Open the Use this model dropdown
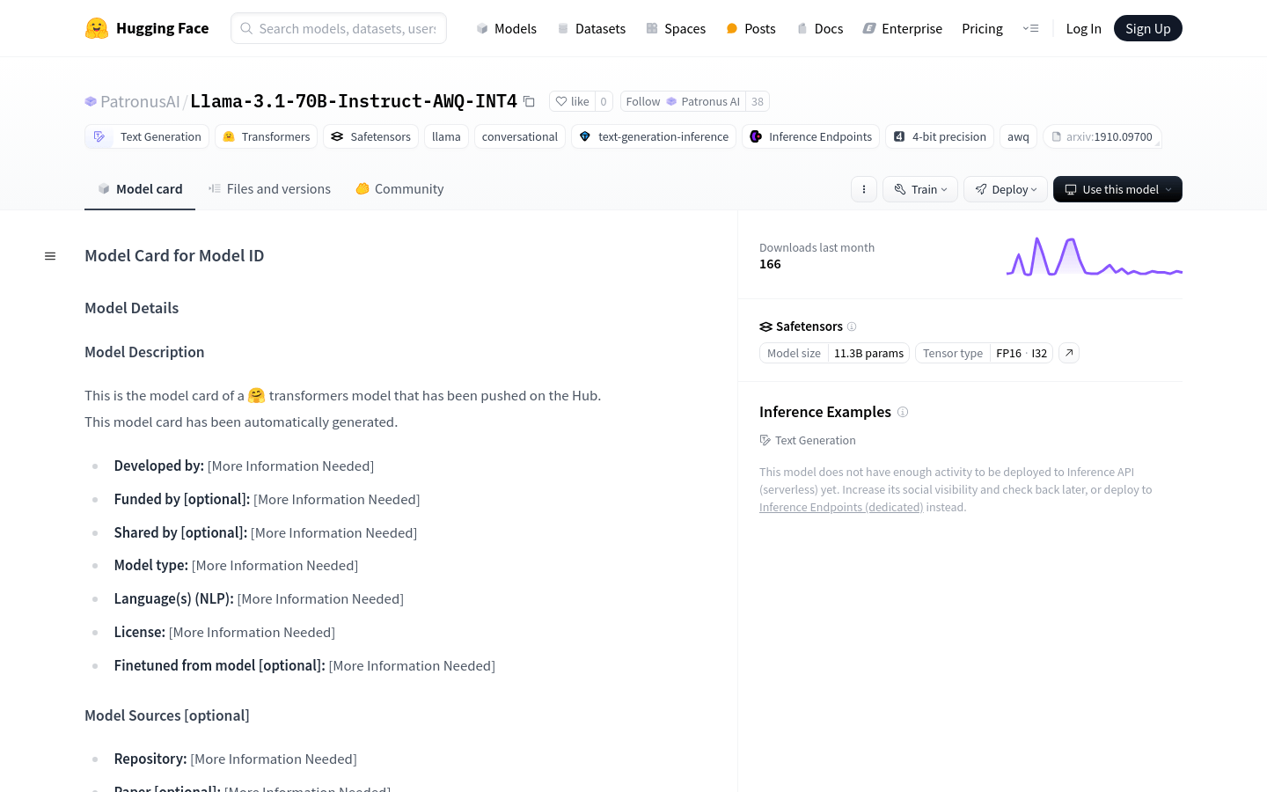 click(x=1117, y=189)
